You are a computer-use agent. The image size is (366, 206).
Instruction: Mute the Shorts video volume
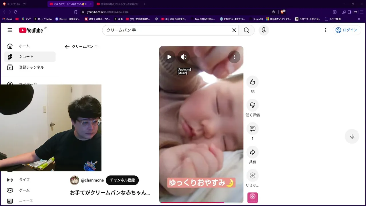(184, 57)
